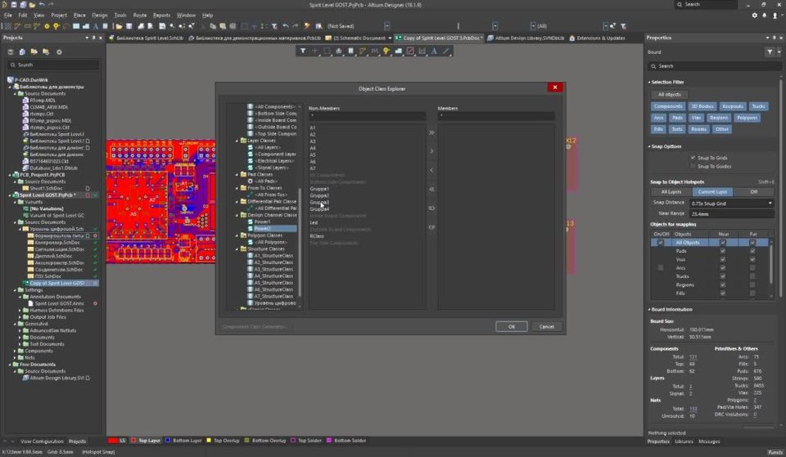
Task: Click the Non-Members filter input field
Action: [367, 115]
